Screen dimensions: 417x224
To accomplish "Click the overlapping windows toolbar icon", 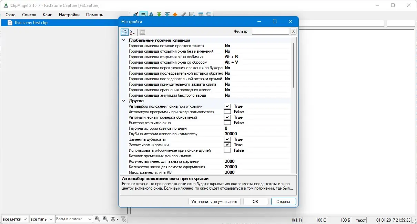I will click(x=208, y=15).
